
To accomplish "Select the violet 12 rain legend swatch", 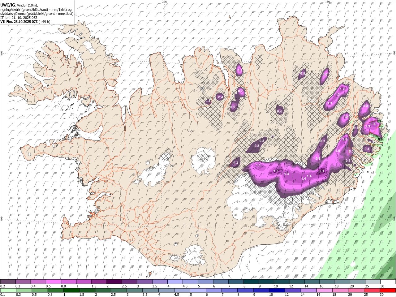I will [x=292, y=291].
